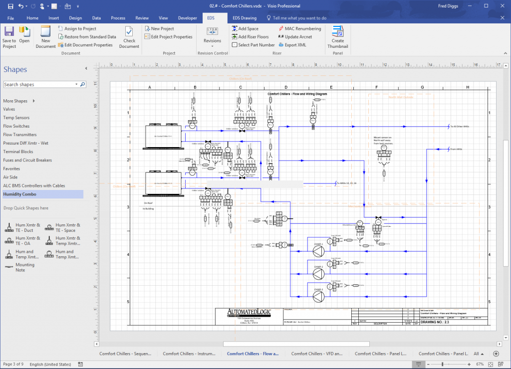Open Comfort Chillers - Instrum... page tab
This screenshot has width=511, height=369.
[x=189, y=354]
